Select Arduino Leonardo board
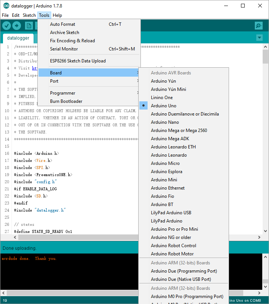269x304 pixels. point(184,155)
